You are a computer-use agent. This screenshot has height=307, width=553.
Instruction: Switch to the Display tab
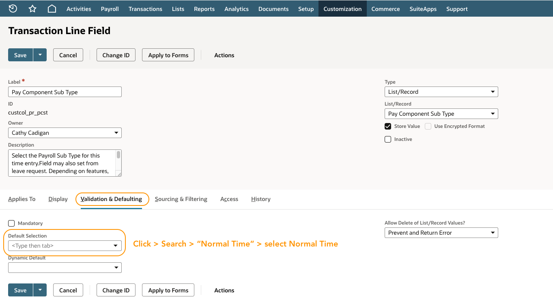(58, 199)
